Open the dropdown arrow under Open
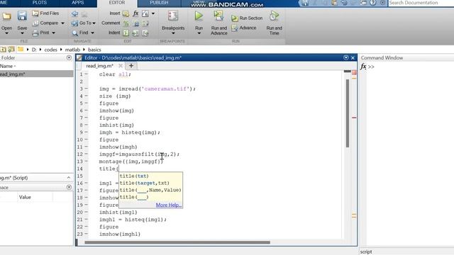This screenshot has width=454, height=255. (6, 33)
